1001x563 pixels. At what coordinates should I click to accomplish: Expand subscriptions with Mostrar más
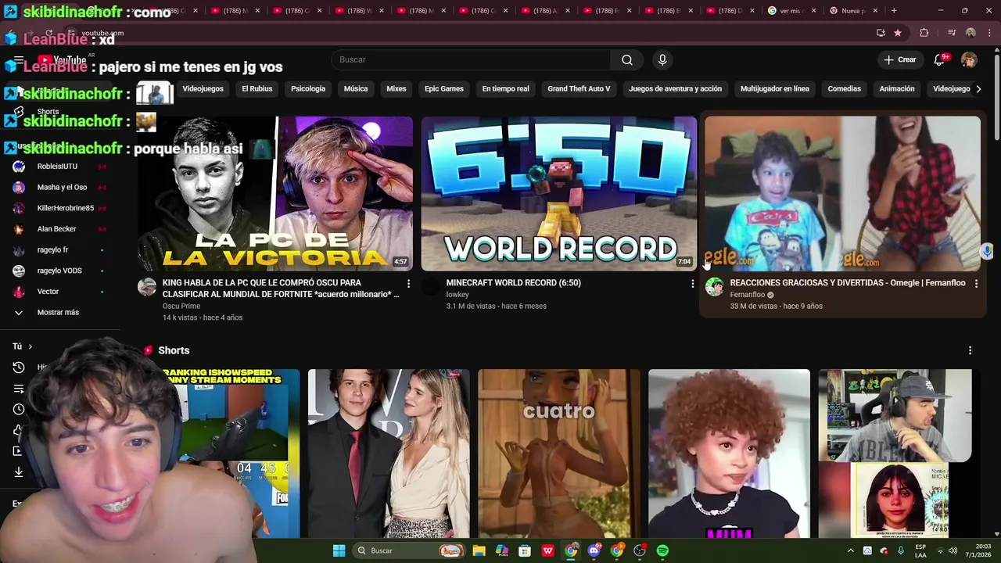click(x=59, y=313)
